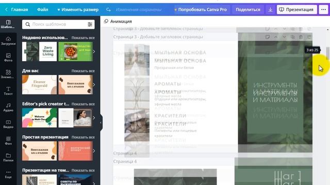Go back with the arrow next to Главная
330x185 pixels.
6,9
